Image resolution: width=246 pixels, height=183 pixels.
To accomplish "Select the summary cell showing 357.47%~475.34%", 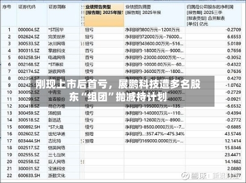I will coord(154,134).
